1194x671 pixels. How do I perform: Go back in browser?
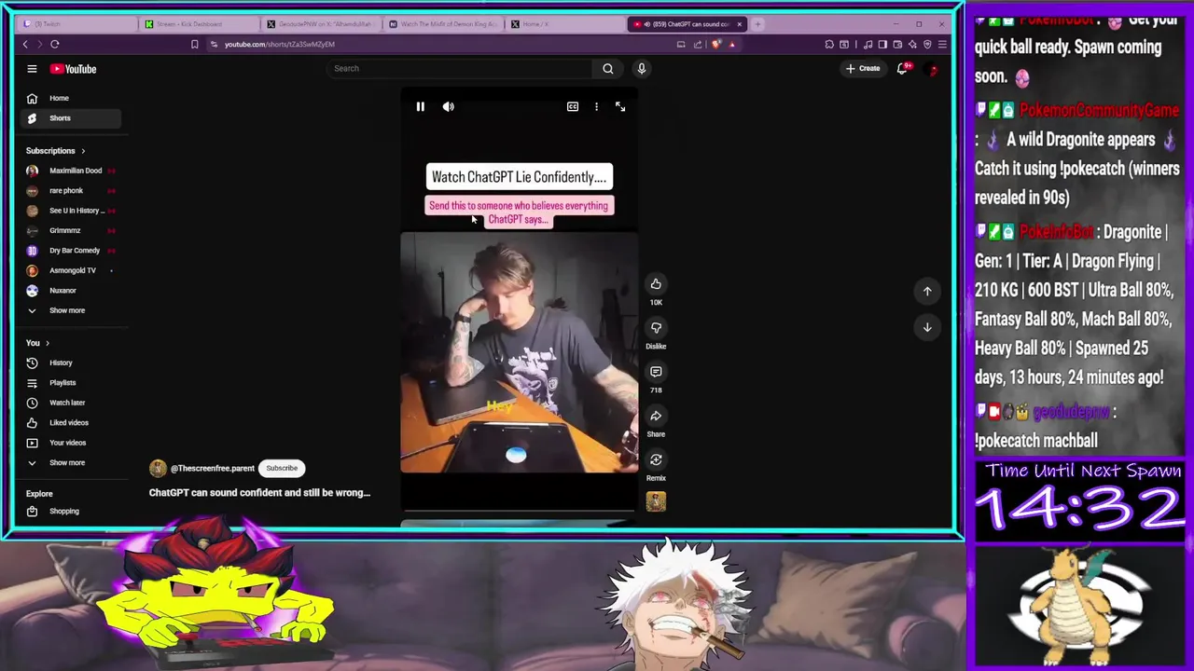click(25, 44)
